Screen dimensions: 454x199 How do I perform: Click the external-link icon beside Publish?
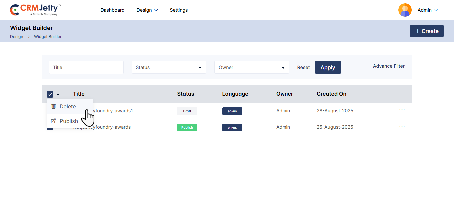(x=53, y=121)
